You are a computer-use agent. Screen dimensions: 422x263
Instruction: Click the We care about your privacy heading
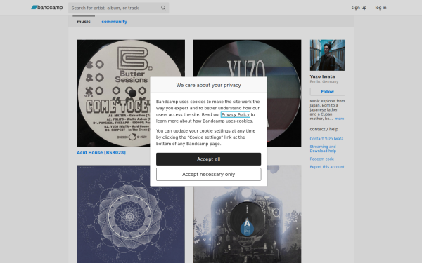(x=209, y=85)
